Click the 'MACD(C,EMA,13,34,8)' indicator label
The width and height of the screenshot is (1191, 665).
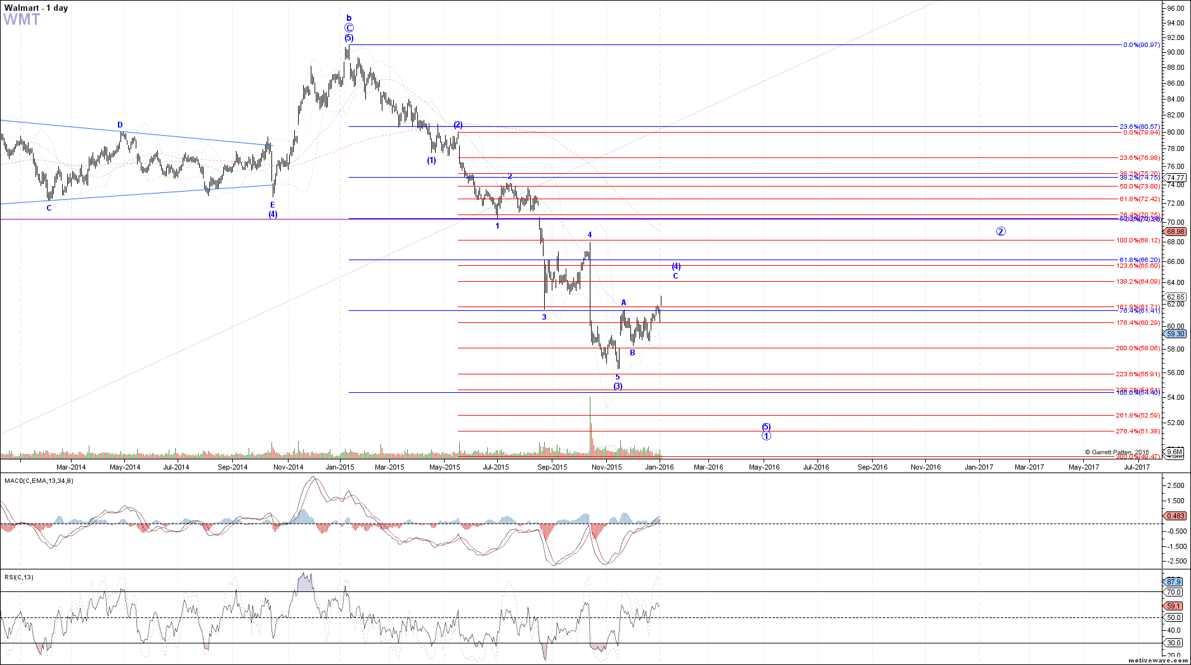tap(39, 481)
